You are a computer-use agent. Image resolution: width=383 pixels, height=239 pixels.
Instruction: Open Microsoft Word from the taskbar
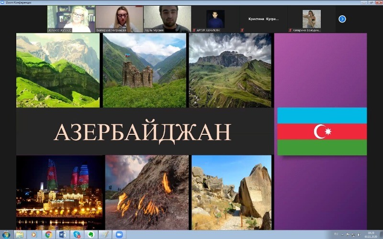[x=63, y=235]
